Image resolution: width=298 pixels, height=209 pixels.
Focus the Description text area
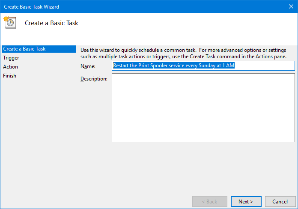click(203, 107)
